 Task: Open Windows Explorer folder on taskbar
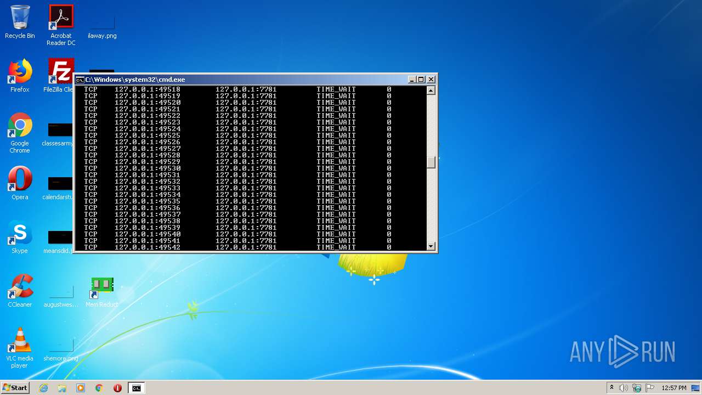coord(62,388)
